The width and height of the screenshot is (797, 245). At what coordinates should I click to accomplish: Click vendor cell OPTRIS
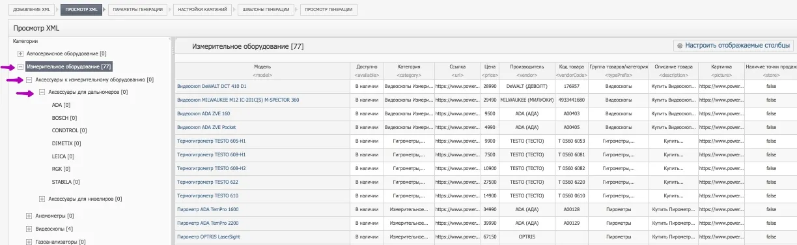pyautogui.click(x=527, y=237)
